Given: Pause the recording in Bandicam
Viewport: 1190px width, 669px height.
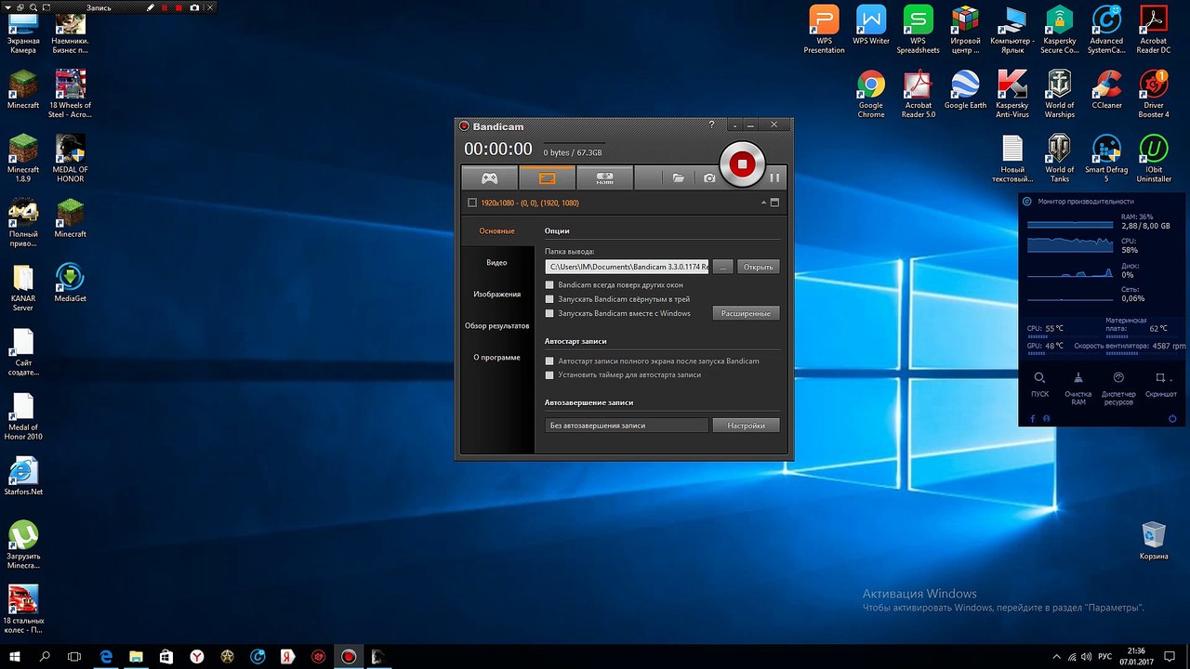Looking at the screenshot, I should click(x=774, y=177).
